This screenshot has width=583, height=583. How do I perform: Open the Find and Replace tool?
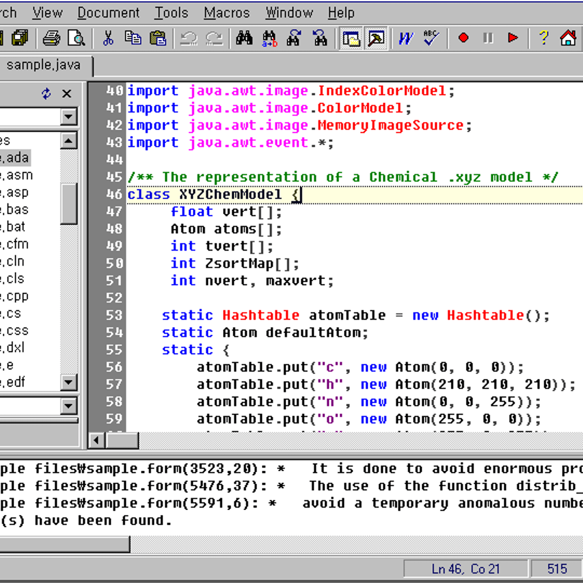(x=269, y=38)
